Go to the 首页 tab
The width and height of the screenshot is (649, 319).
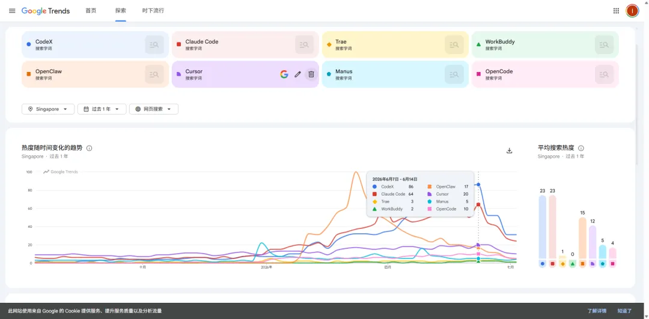tap(91, 11)
